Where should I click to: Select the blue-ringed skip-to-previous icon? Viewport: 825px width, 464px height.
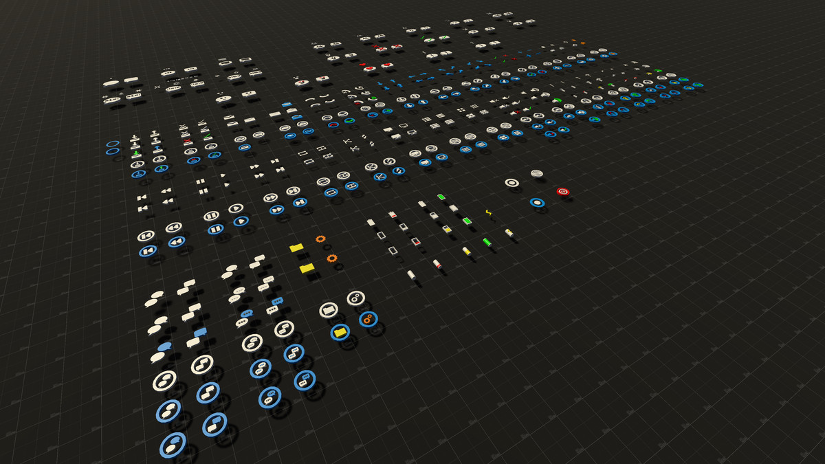pyautogui.click(x=148, y=251)
